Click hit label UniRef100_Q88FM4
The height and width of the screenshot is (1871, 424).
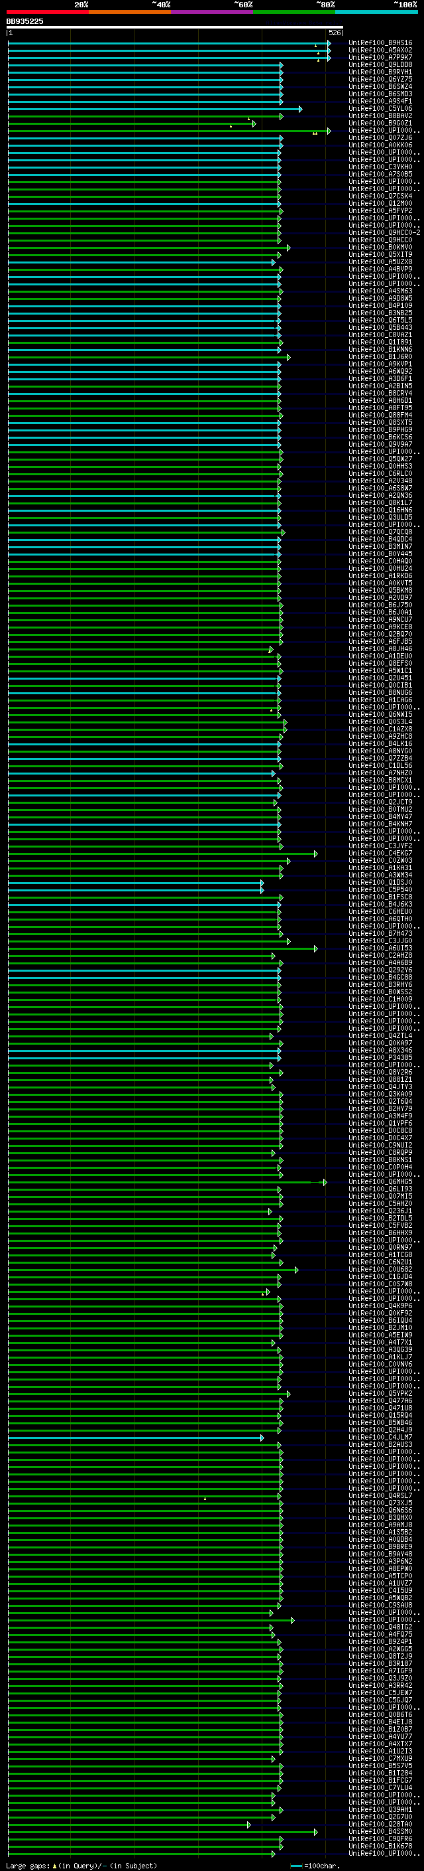click(380, 415)
